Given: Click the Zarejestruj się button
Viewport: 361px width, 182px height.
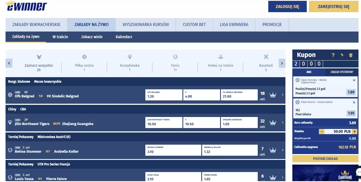Looking at the screenshot, I should click(x=334, y=7).
